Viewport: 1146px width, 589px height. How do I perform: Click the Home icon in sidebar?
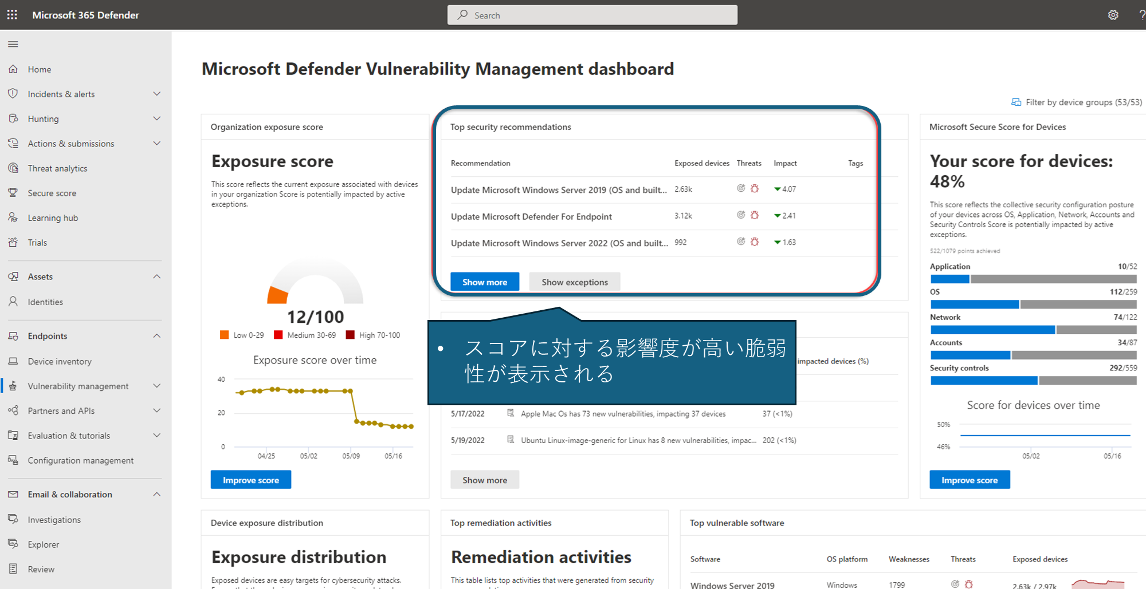[13, 69]
